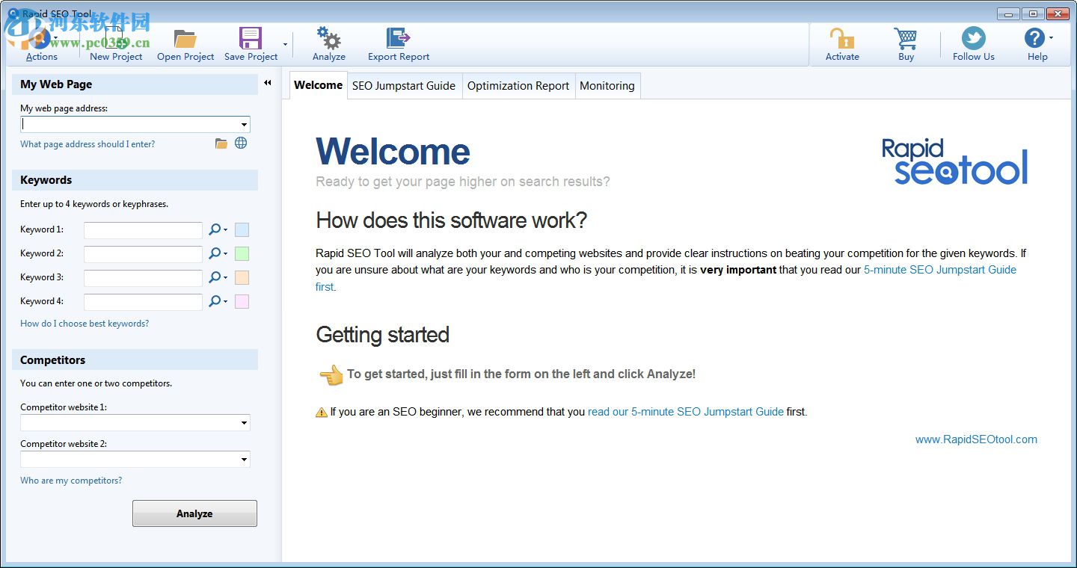This screenshot has width=1077, height=568.
Task: Create a New Project
Action: tap(116, 45)
